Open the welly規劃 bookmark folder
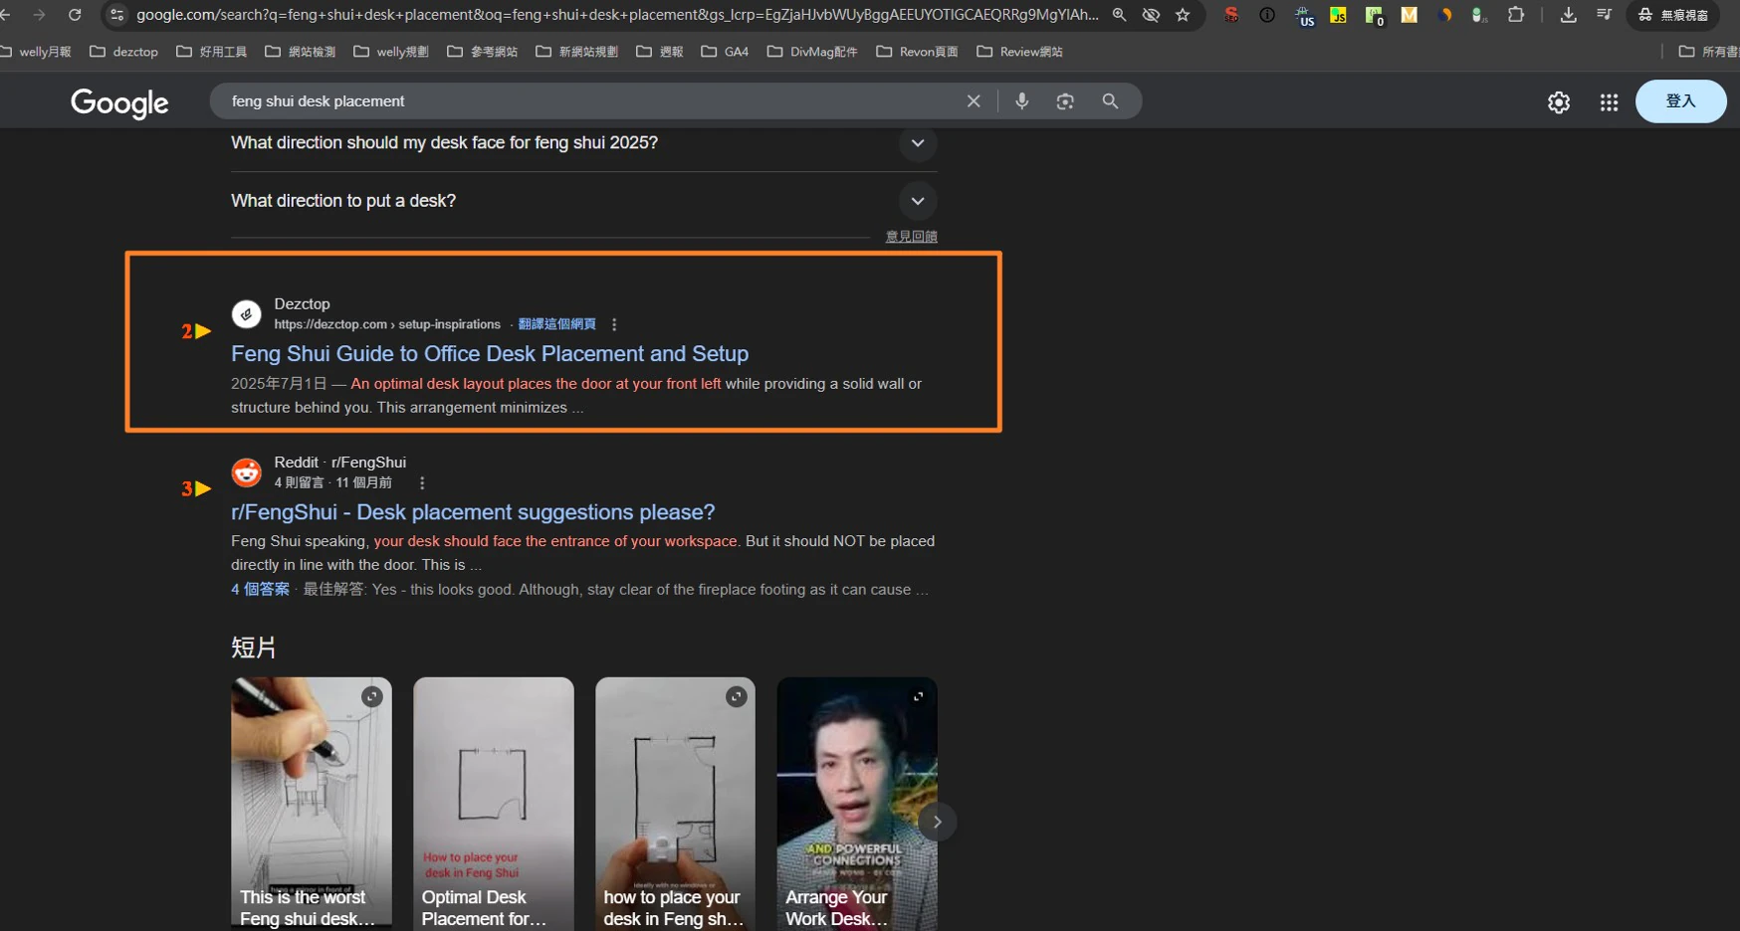The height and width of the screenshot is (931, 1740). [x=391, y=52]
